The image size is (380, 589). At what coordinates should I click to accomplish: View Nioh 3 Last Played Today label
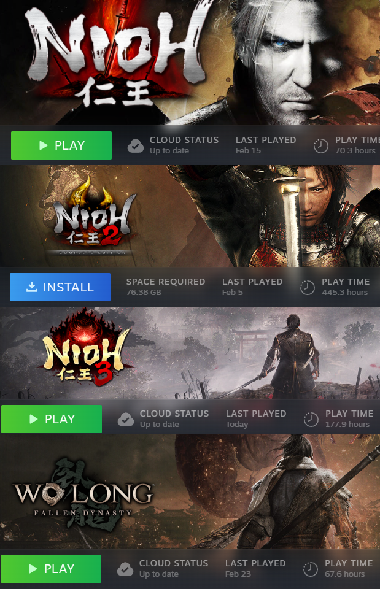pos(256,419)
